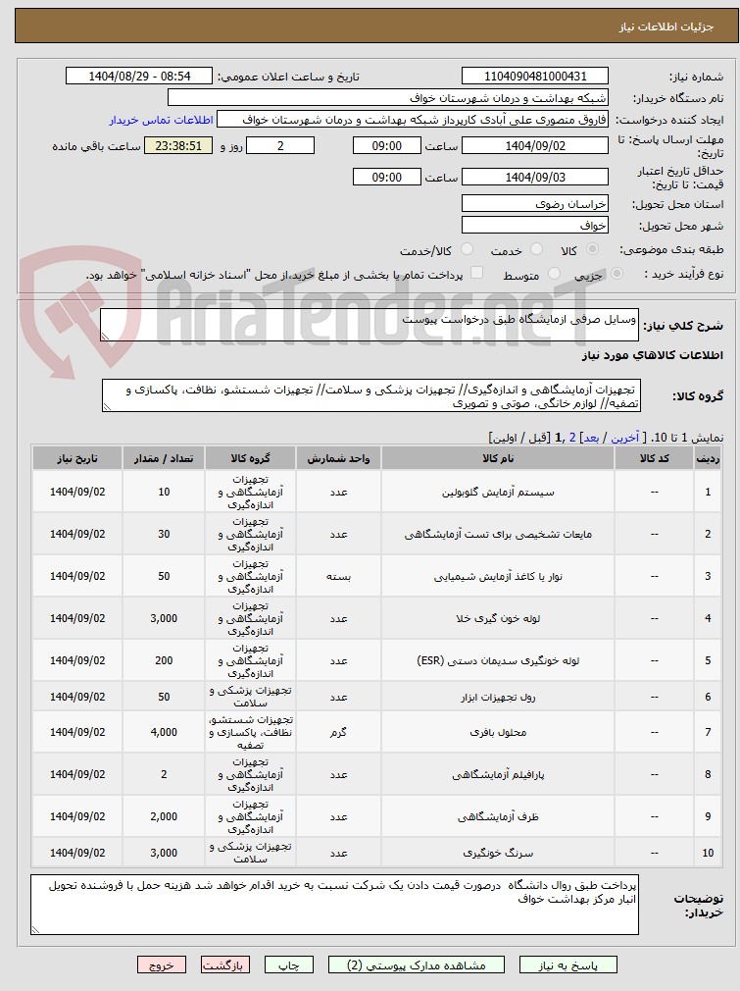
Task: Select the کالا/خدمت radio button
Action: [467, 249]
